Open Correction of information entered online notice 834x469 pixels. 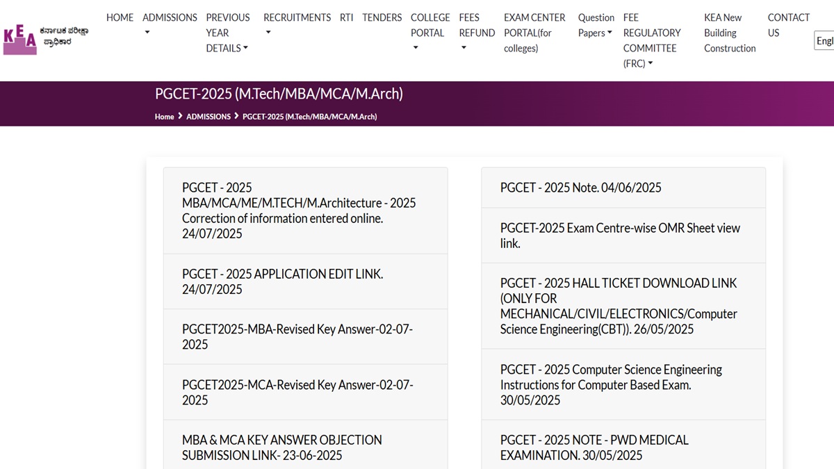point(306,211)
